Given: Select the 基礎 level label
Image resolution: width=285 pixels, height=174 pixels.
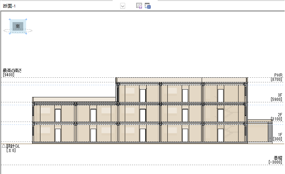Looking at the screenshot, I should click(x=278, y=158).
